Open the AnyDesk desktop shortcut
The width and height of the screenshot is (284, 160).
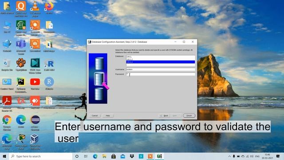click(35, 103)
